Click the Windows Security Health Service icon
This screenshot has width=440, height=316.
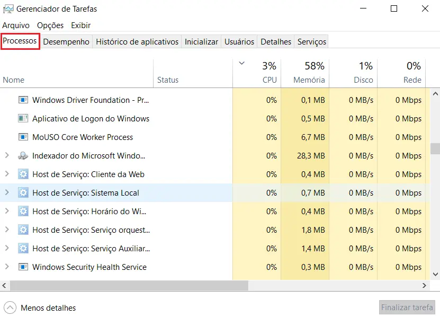point(22,267)
